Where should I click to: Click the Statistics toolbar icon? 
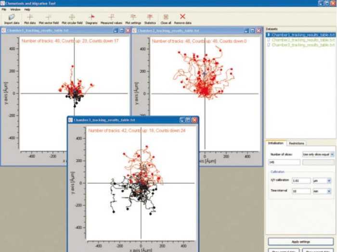click(150, 17)
